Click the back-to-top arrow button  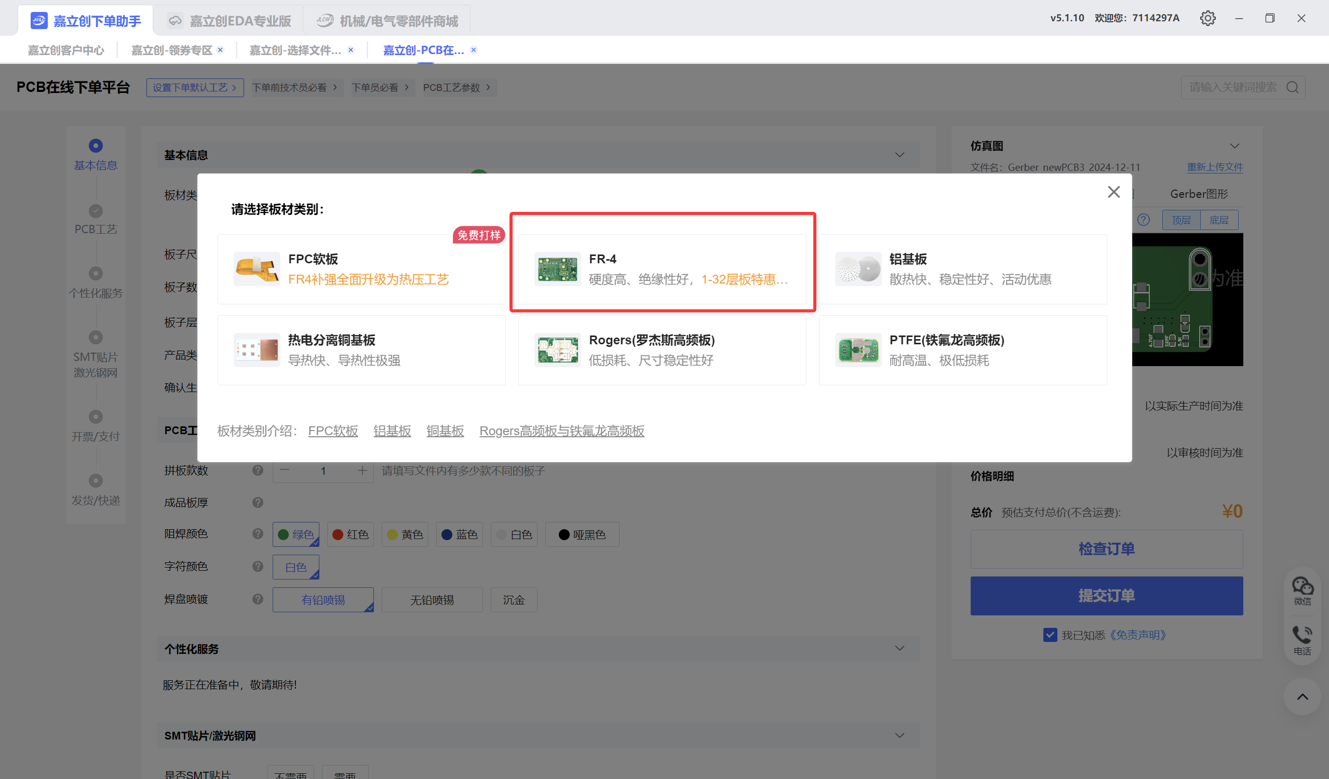[1302, 697]
